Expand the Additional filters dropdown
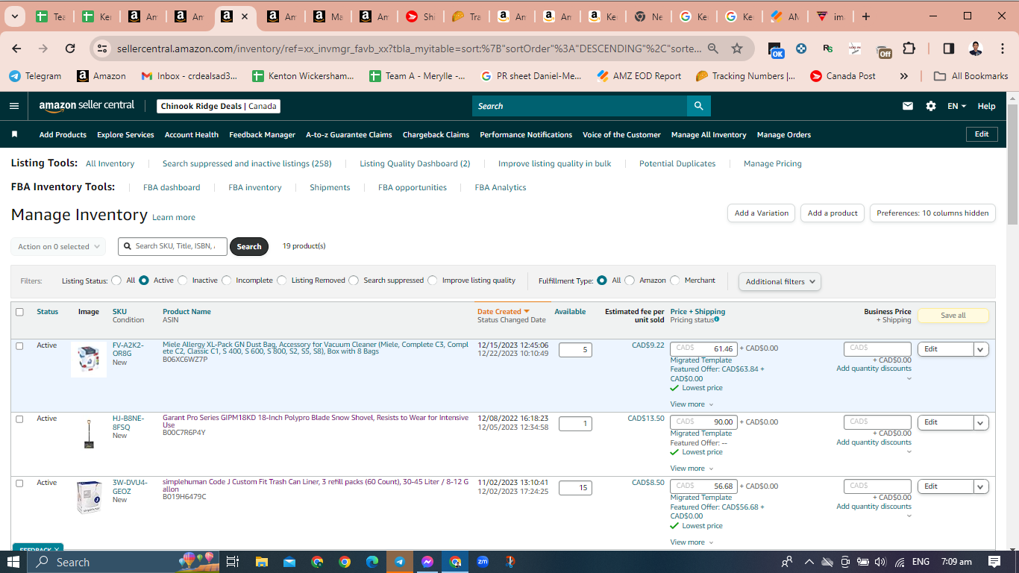 pos(780,281)
